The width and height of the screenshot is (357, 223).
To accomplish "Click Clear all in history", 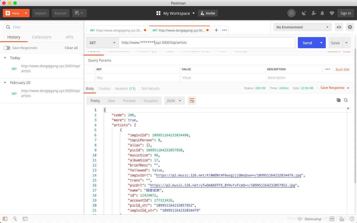I will [71, 48].
